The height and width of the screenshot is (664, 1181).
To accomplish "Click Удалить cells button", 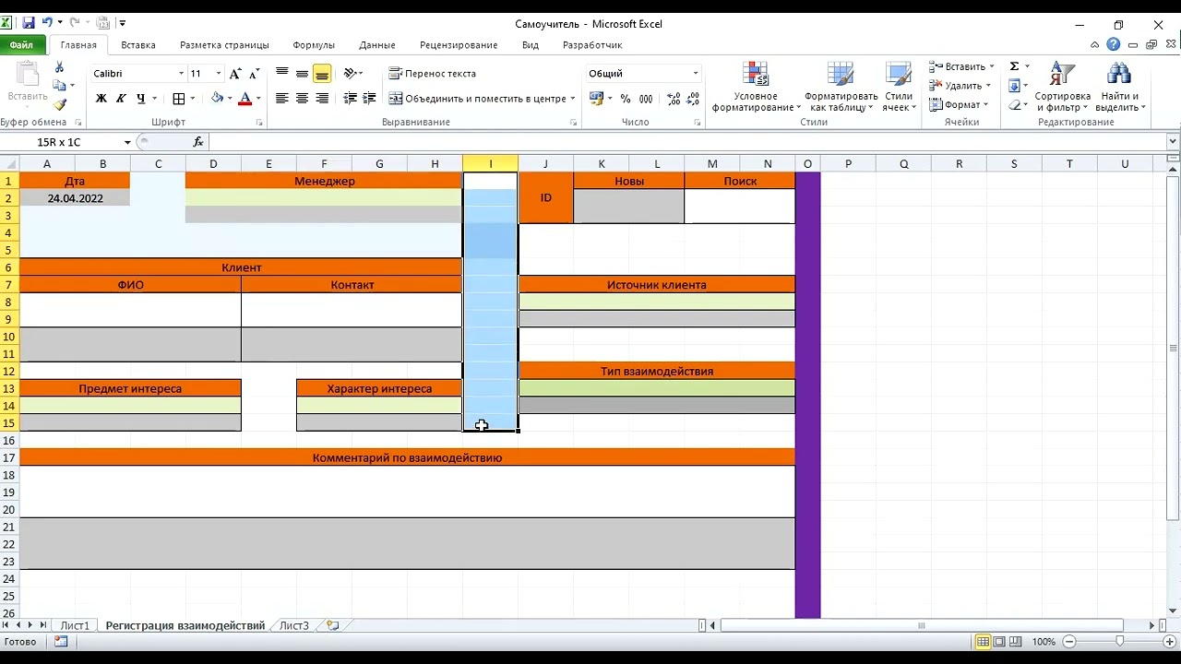I will 960,86.
